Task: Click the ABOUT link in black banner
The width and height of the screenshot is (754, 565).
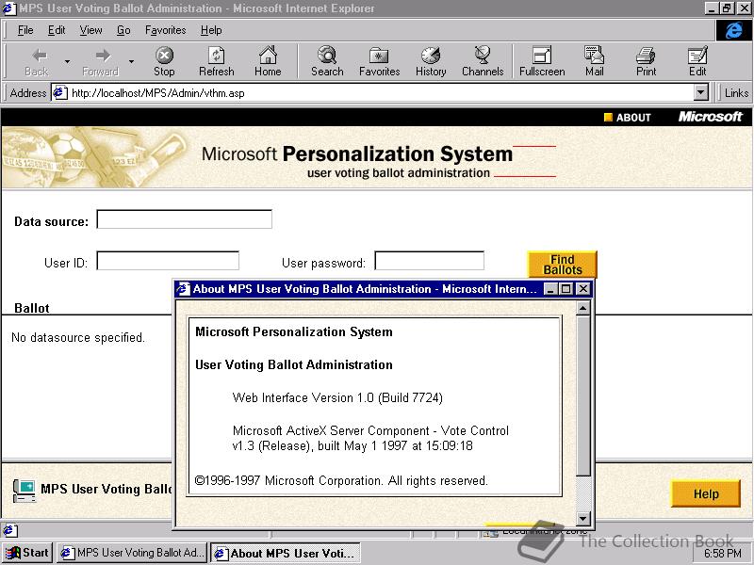Action: (x=628, y=117)
